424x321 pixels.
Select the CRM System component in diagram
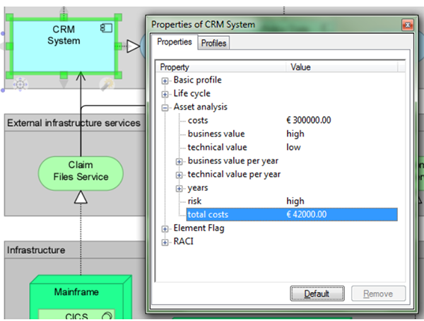(64, 46)
